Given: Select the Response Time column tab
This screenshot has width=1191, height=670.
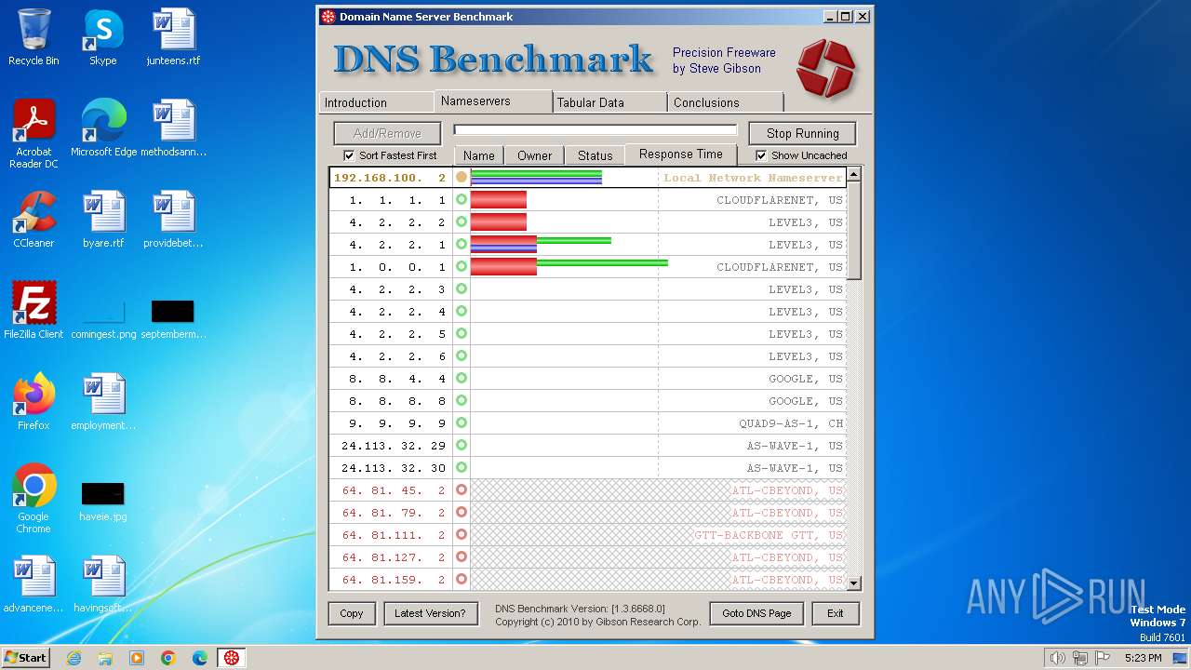Looking at the screenshot, I should [x=681, y=154].
